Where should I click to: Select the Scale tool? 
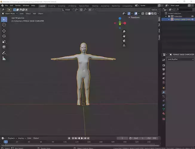[4, 41]
